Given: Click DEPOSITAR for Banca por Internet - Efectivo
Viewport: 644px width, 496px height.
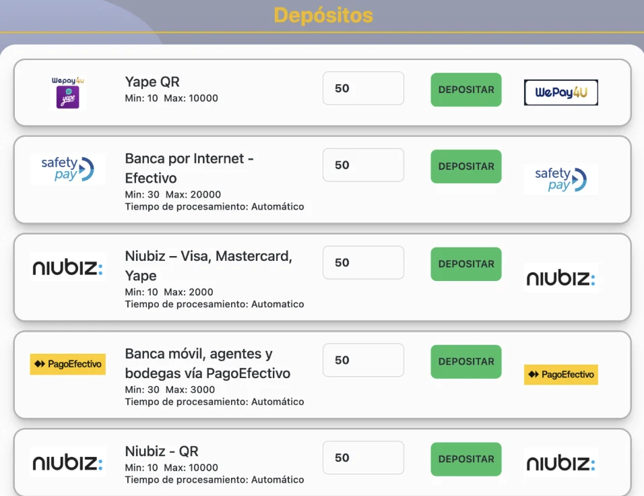Looking at the screenshot, I should click(466, 166).
